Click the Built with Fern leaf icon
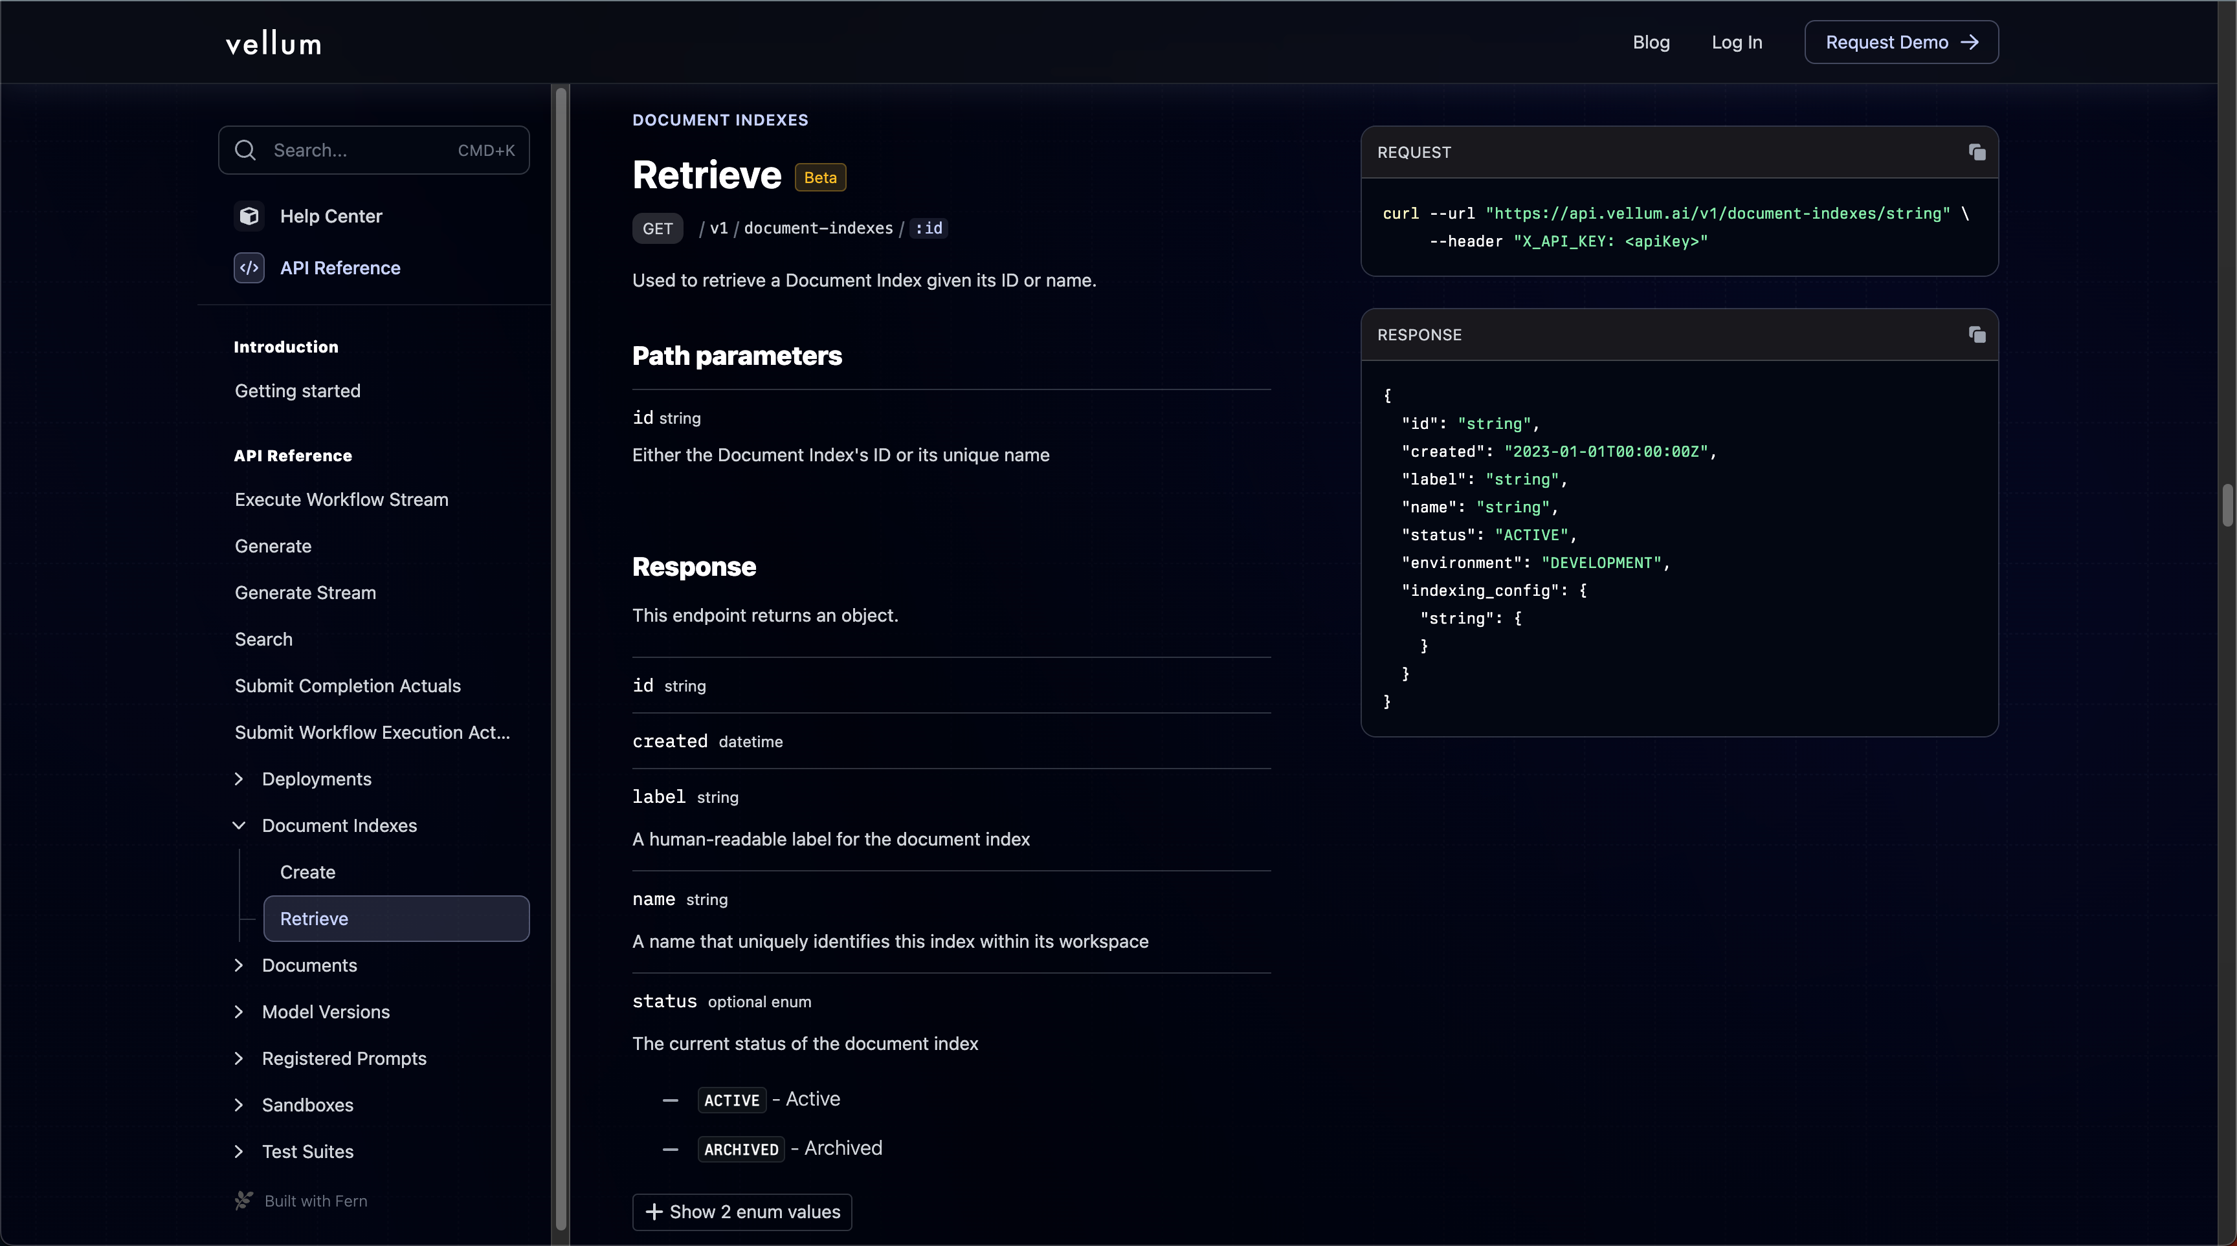Image resolution: width=2237 pixels, height=1246 pixels. (244, 1201)
